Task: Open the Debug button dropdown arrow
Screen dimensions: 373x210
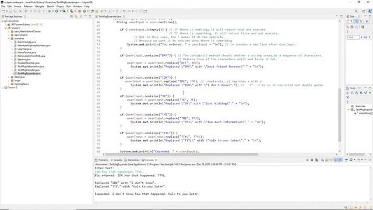Action: point(52,11)
